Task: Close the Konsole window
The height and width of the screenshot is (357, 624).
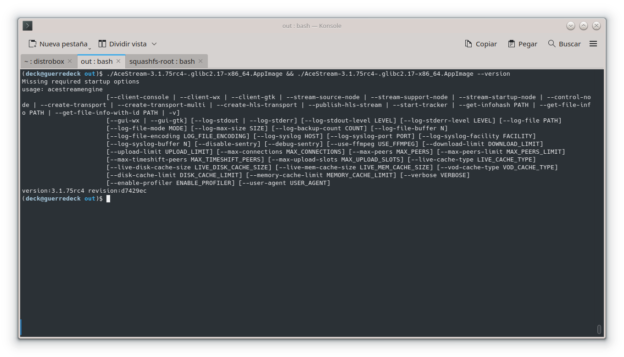Action: tap(596, 26)
